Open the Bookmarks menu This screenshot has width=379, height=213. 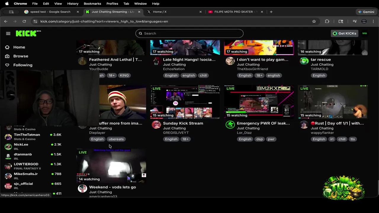pos(92,4)
